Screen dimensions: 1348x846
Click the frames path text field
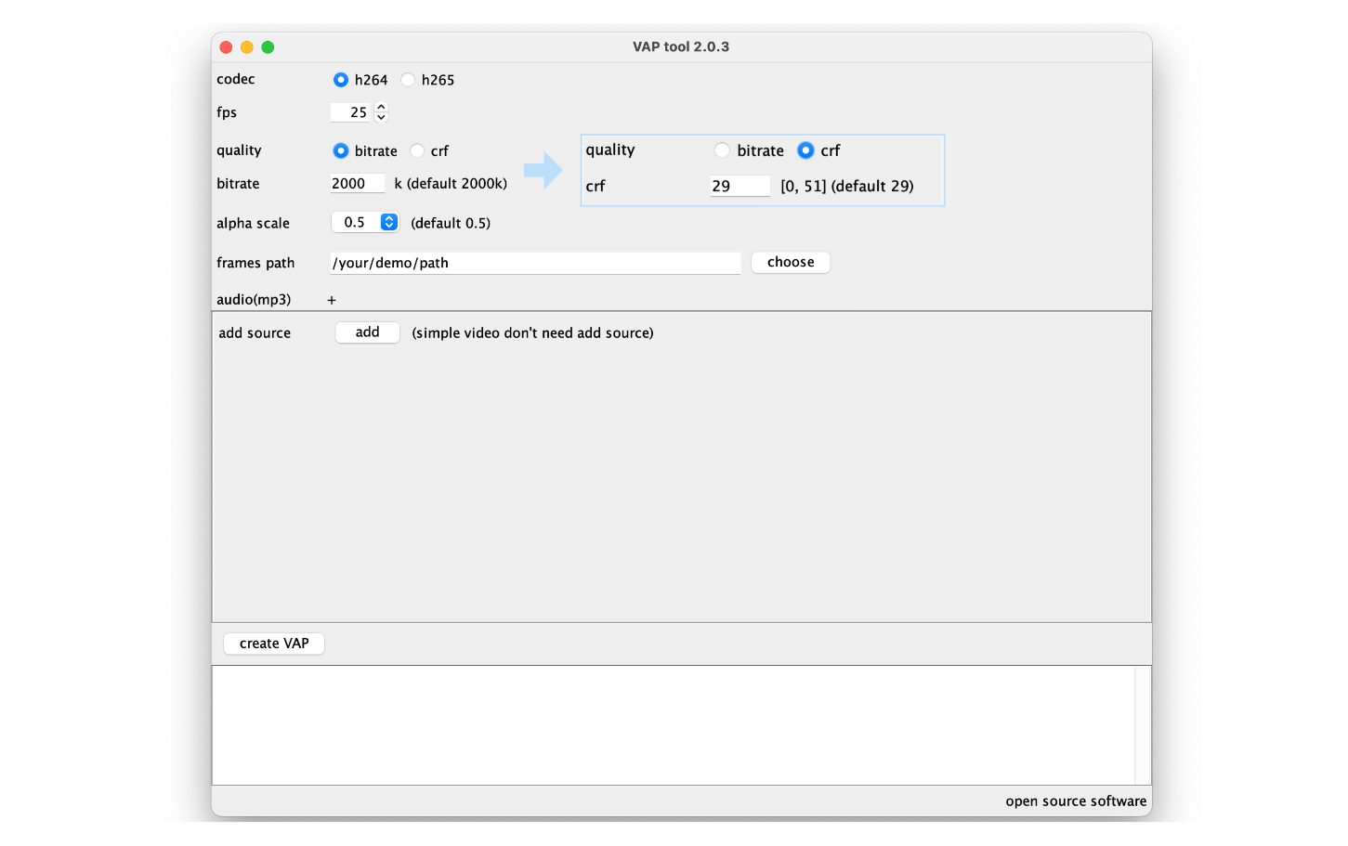click(535, 263)
